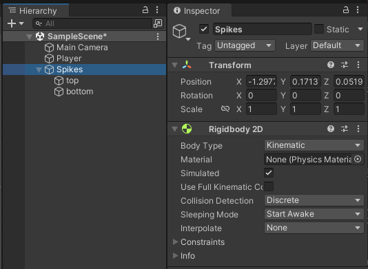Click the Scale Y field

point(305,109)
